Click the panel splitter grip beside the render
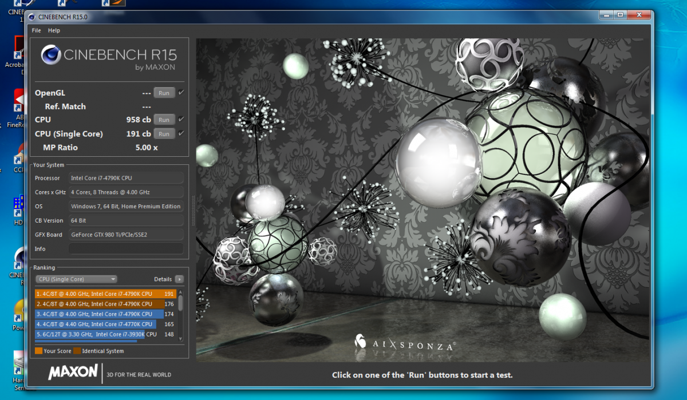Image resolution: width=687 pixels, height=400 pixels. [x=193, y=211]
